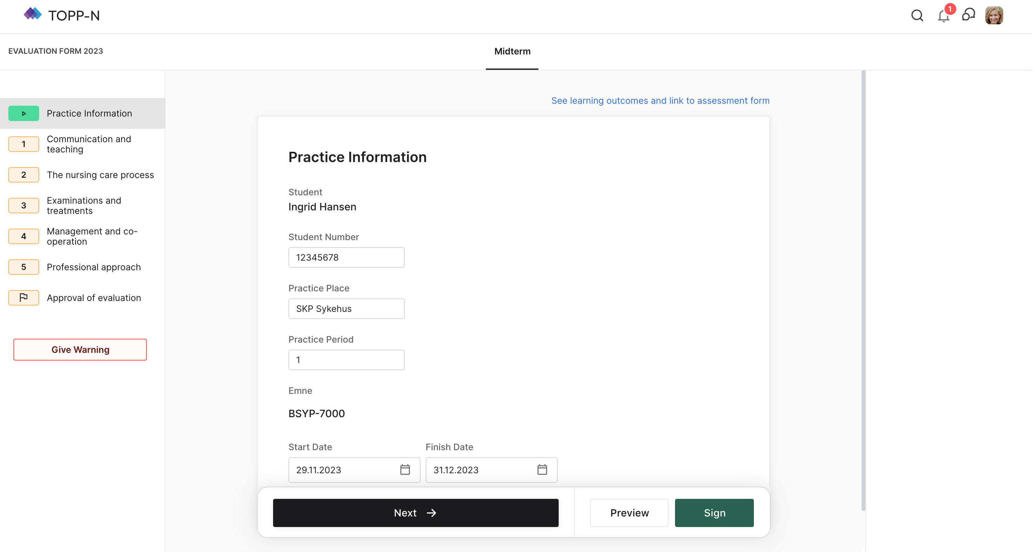Open Finish Date calendar picker

coord(542,469)
